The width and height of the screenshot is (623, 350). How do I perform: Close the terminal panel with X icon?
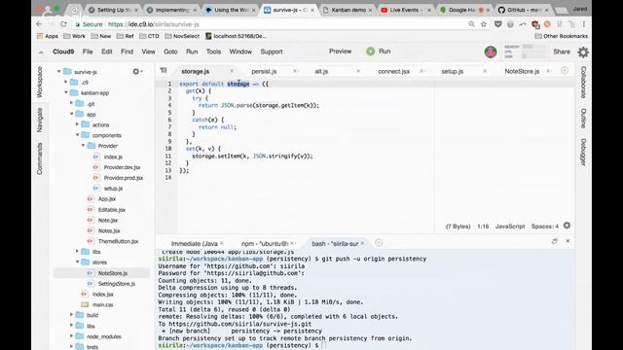(568, 241)
